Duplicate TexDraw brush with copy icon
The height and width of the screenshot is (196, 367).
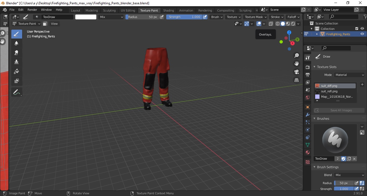click(349, 159)
